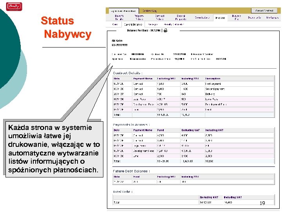Click the Total row label in Contract Details
This screenshot has width=282, height=212.
tap(117, 115)
